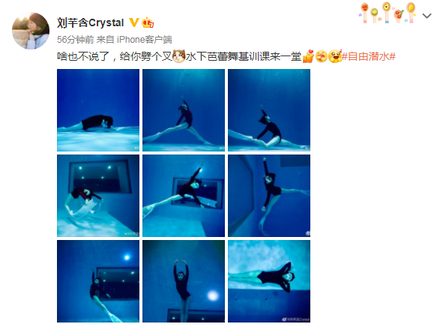Click the fruit spoons decoration badge
446x330 pixels.
click(388, 13)
